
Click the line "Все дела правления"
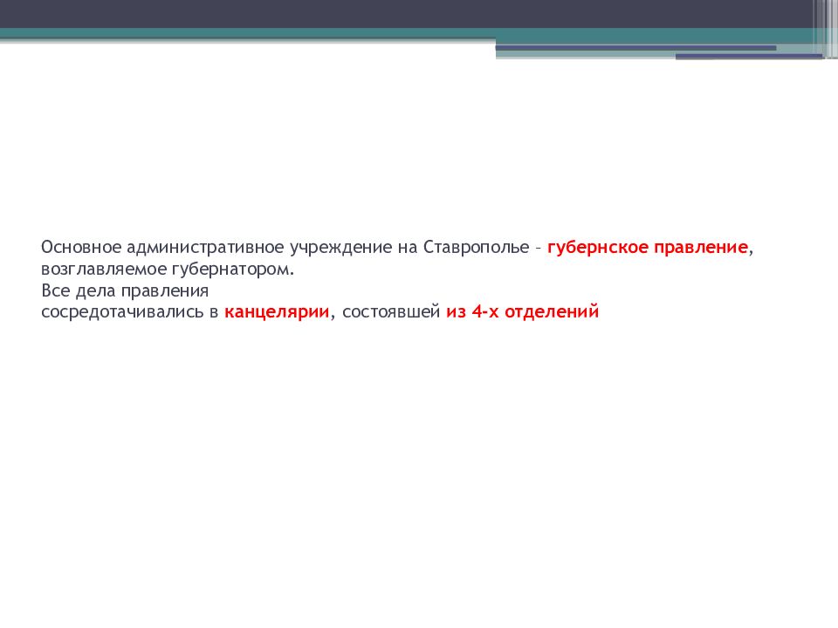(125, 291)
